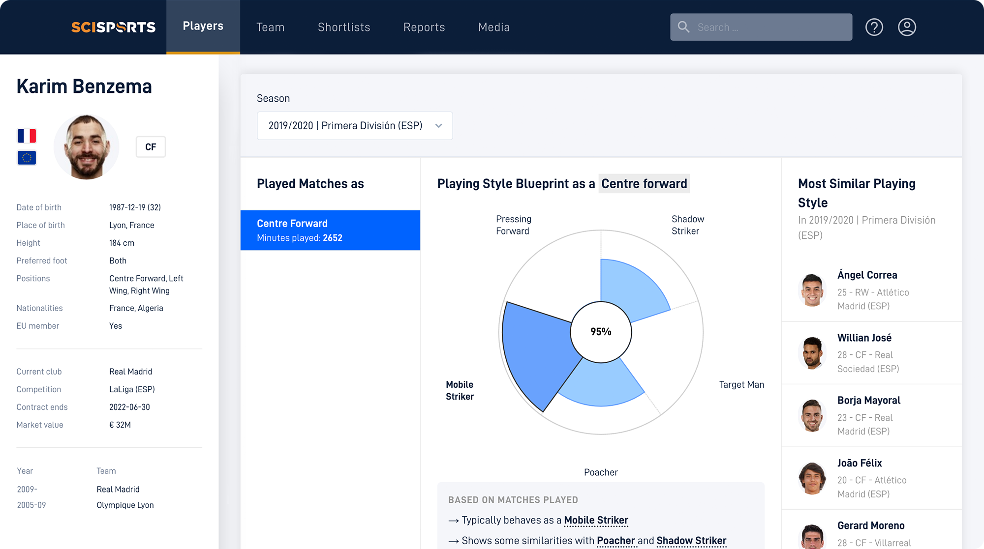Expand the season selector chevron arrow
The image size is (984, 549).
[x=438, y=126]
